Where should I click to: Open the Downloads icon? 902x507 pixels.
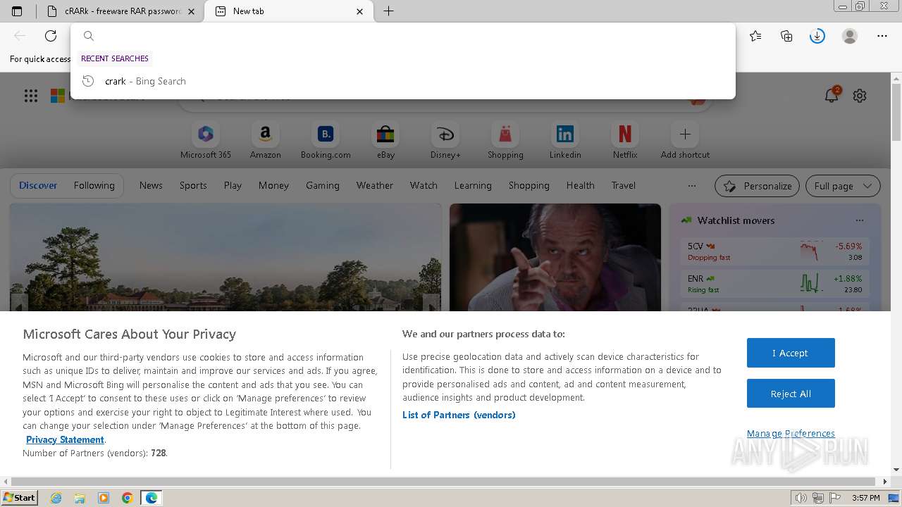pos(817,36)
